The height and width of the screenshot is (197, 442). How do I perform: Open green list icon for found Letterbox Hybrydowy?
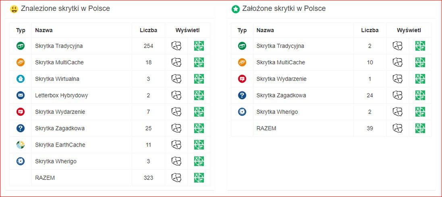point(199,95)
